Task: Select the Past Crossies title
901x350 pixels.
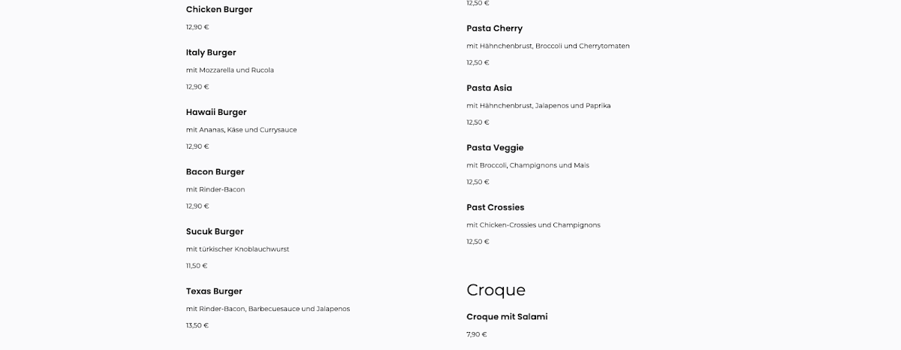Action: tap(496, 207)
